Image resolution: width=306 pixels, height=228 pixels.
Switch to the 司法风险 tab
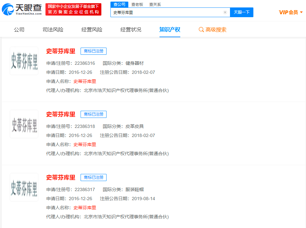point(53,30)
